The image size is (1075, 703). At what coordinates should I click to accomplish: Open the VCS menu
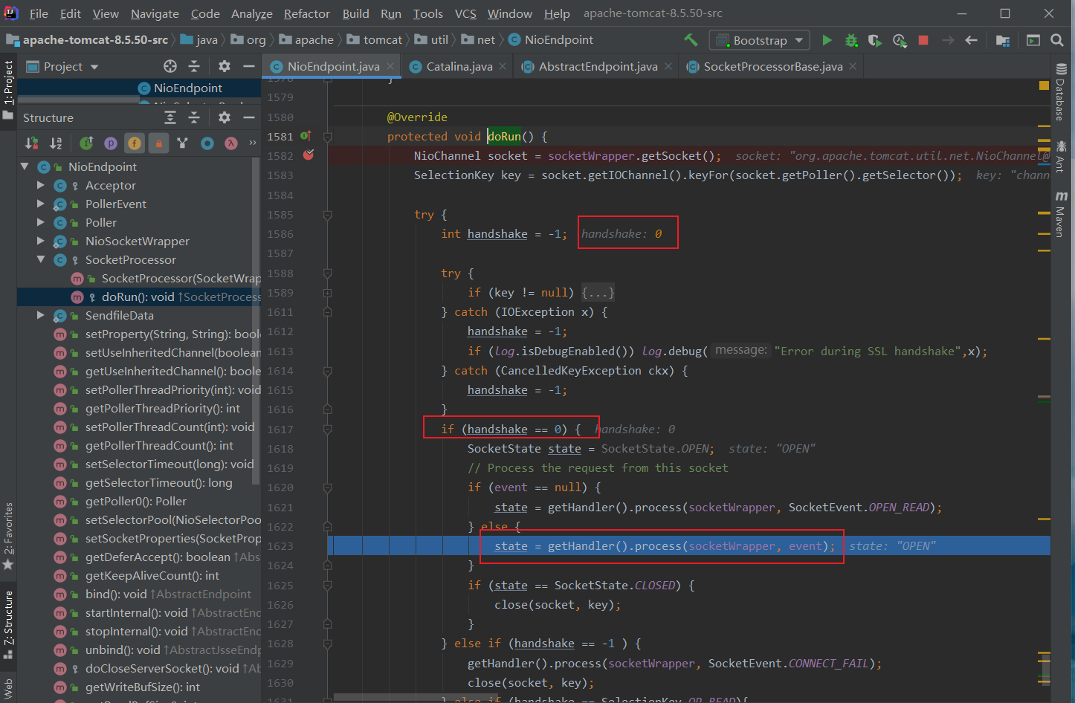pos(465,13)
